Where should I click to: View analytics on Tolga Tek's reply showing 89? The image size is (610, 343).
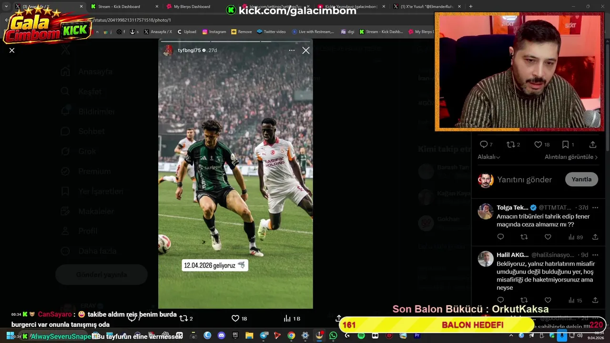coord(575,237)
